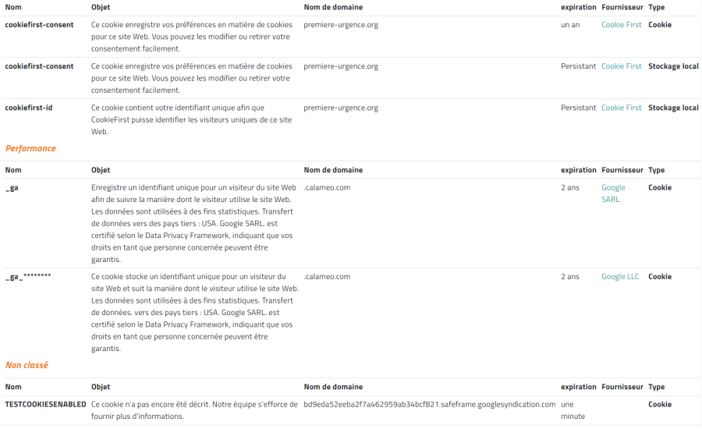
Task: Click 'Nom de domaine' header under Performance
Action: click(x=333, y=170)
